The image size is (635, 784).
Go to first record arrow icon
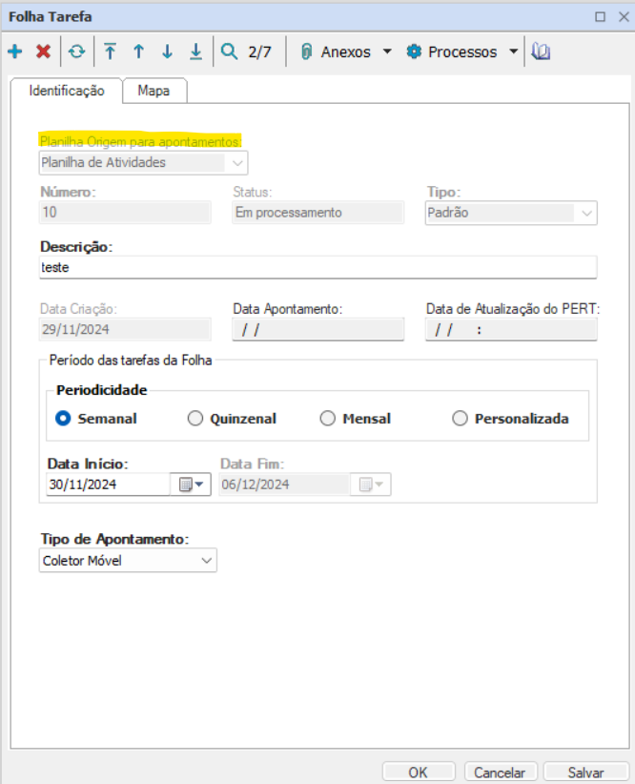coord(111,52)
